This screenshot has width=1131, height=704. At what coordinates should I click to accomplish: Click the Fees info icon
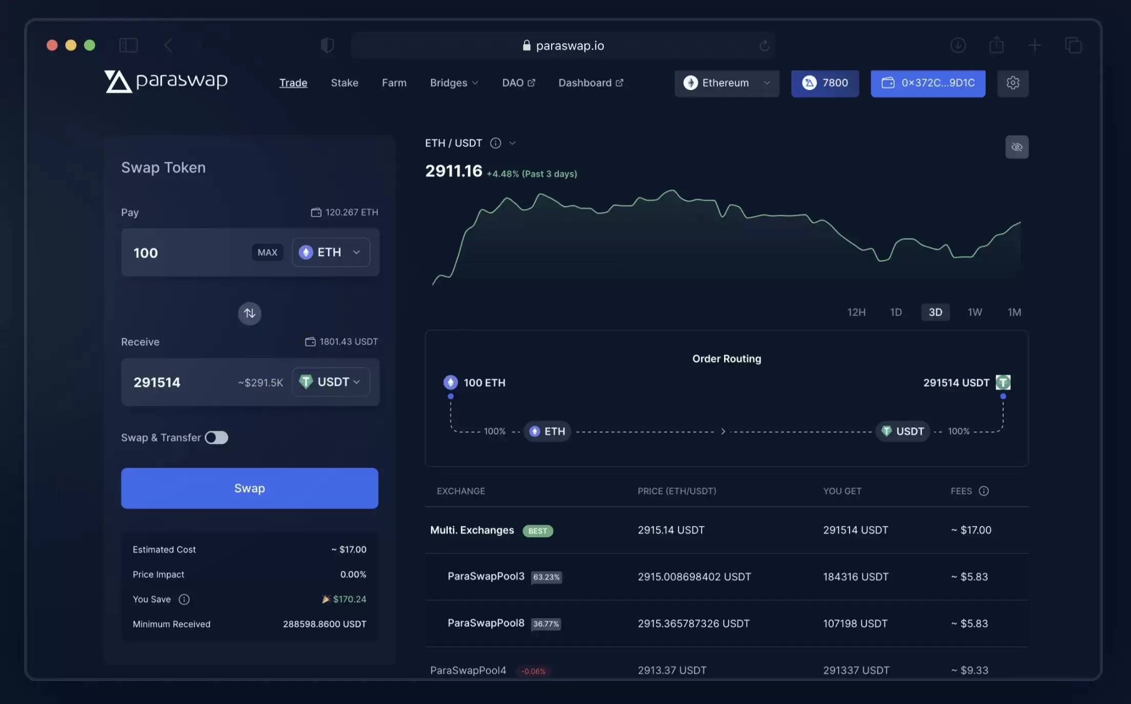click(x=984, y=491)
